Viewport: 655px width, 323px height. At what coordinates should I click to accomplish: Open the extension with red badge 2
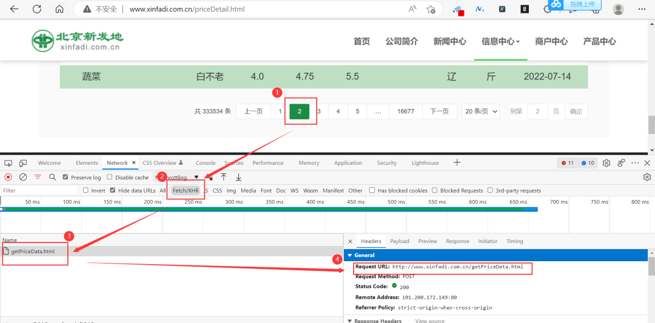458,10
